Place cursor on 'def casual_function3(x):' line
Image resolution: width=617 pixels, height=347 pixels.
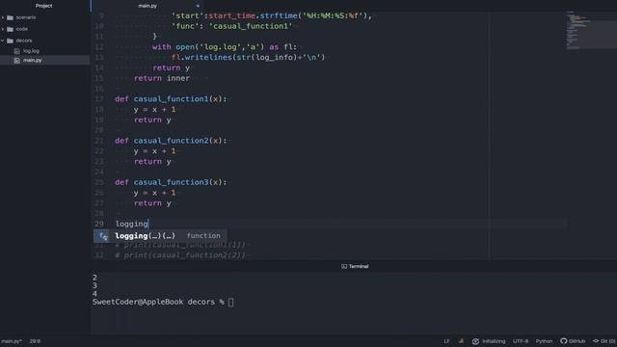171,182
